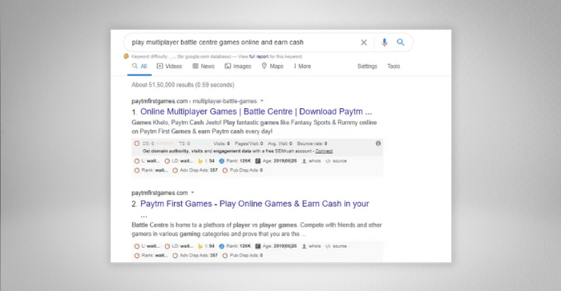Expand options arrow next to paytmfirstgames.com URL
The width and height of the screenshot is (561, 291).
(x=192, y=192)
